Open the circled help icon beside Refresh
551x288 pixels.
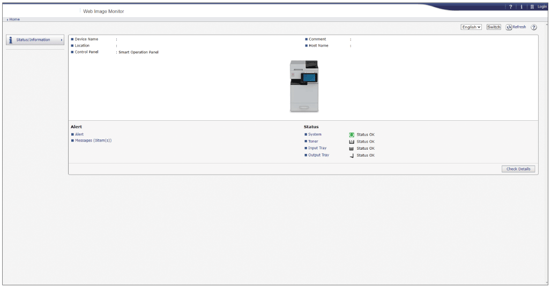[533, 27]
